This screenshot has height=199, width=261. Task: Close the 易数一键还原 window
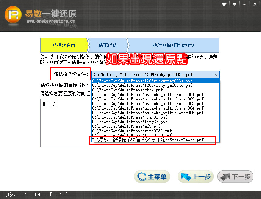click(255, 4)
